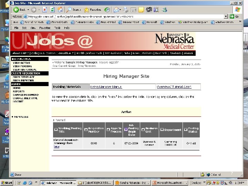
Task: Open the Help menu
Action: pyautogui.click(x=66, y=28)
